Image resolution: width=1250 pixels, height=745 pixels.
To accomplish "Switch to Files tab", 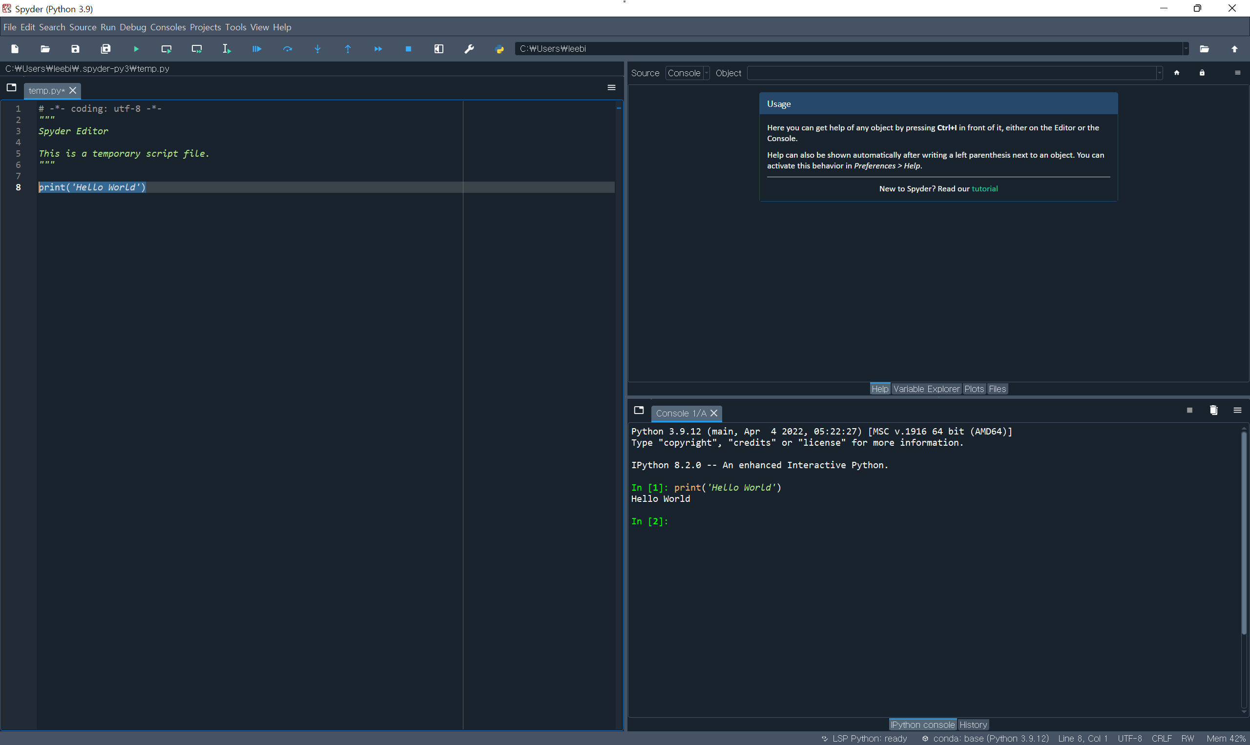I will (997, 389).
